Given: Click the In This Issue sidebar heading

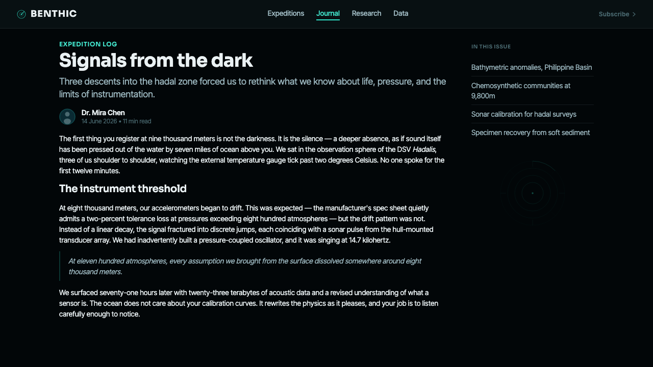Looking at the screenshot, I should coord(491,46).
